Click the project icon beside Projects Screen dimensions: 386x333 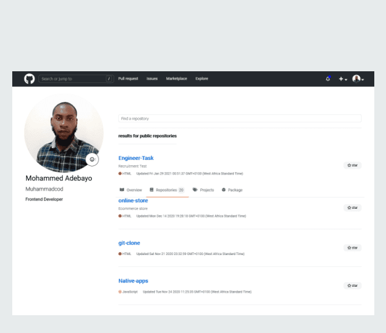(x=195, y=190)
